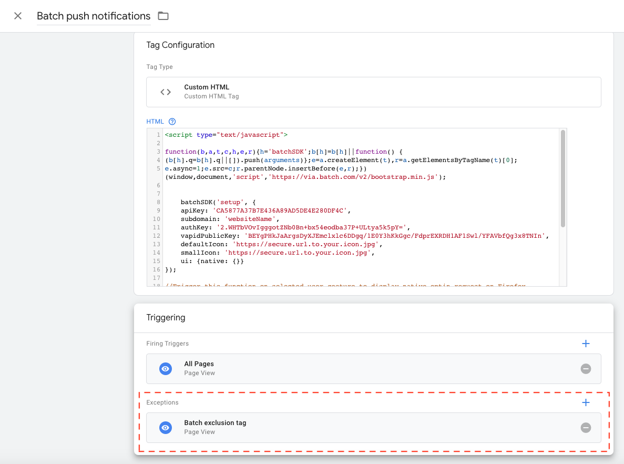Click the 'websiteName' subdomain value
Viewport: 624px width, 464px height.
click(x=250, y=219)
